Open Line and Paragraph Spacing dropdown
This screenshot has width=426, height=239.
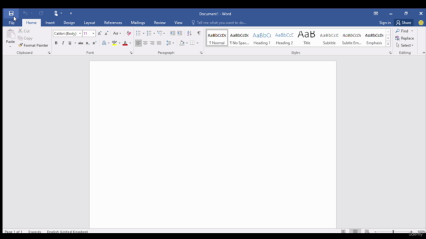(170, 43)
